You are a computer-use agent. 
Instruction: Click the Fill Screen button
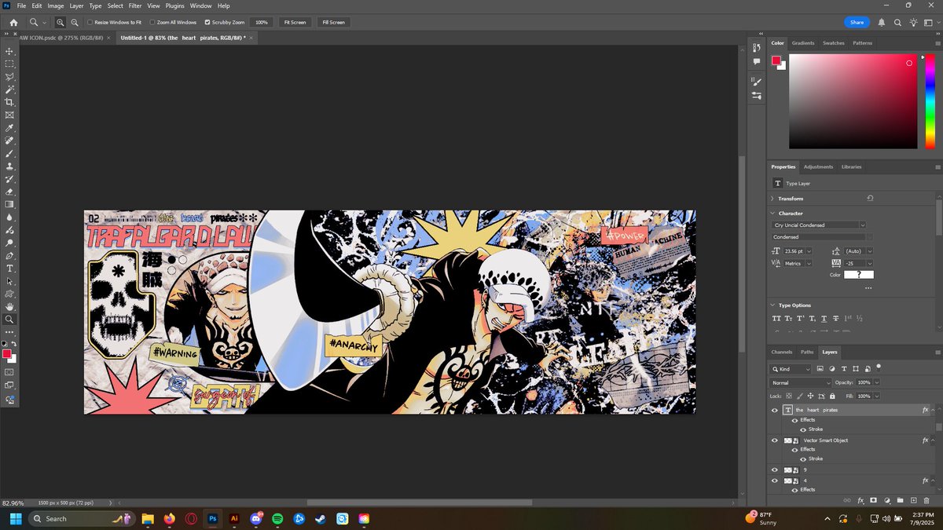point(333,23)
